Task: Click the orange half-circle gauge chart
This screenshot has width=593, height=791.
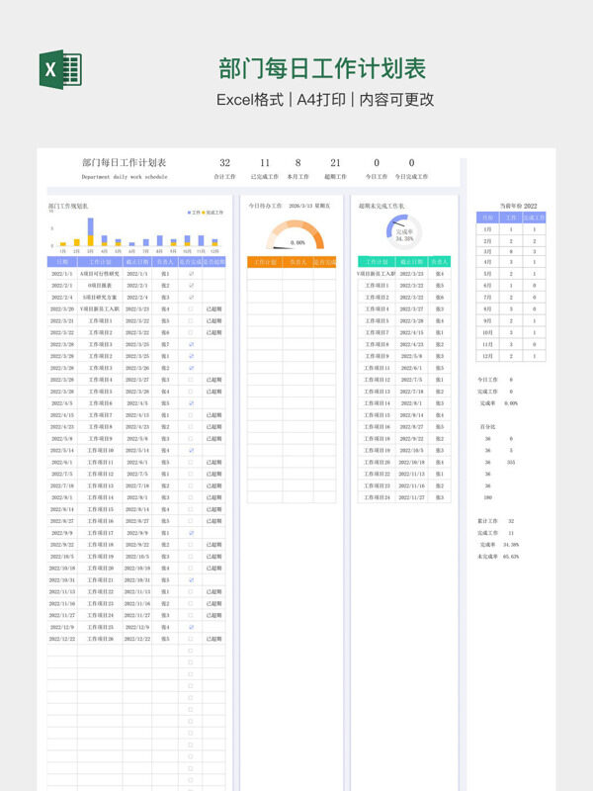Action: coord(295,234)
